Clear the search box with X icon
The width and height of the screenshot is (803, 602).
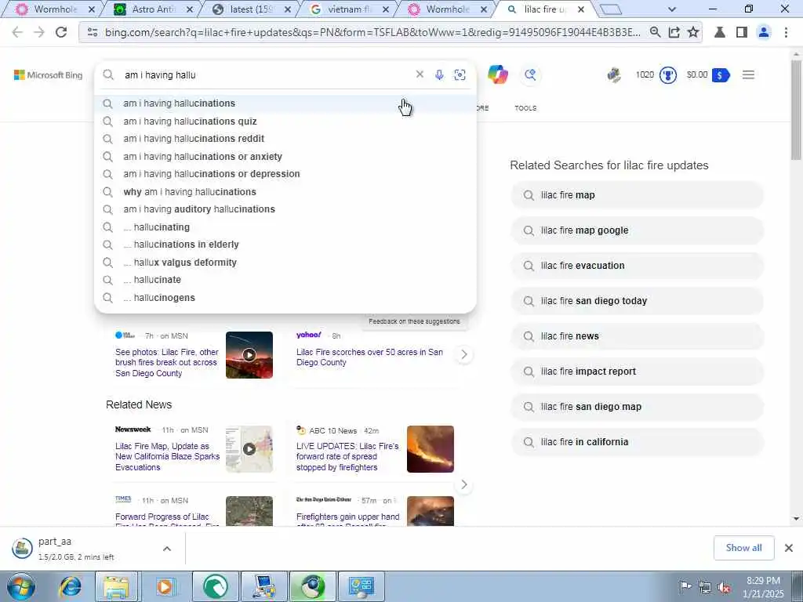(420, 74)
